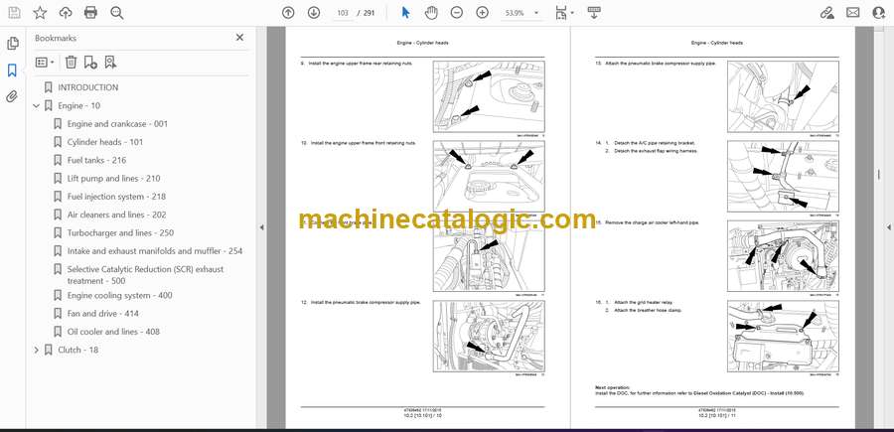Open Air cleaners and lines - 202 bookmark

pos(116,215)
